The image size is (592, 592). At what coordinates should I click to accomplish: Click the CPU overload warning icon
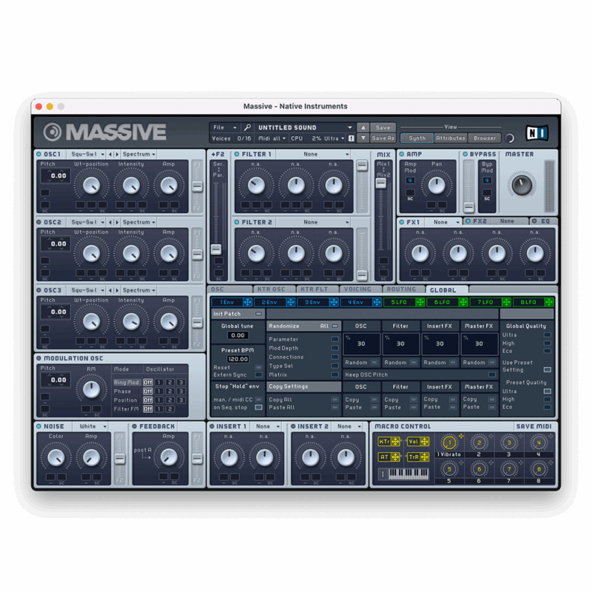tap(351, 138)
